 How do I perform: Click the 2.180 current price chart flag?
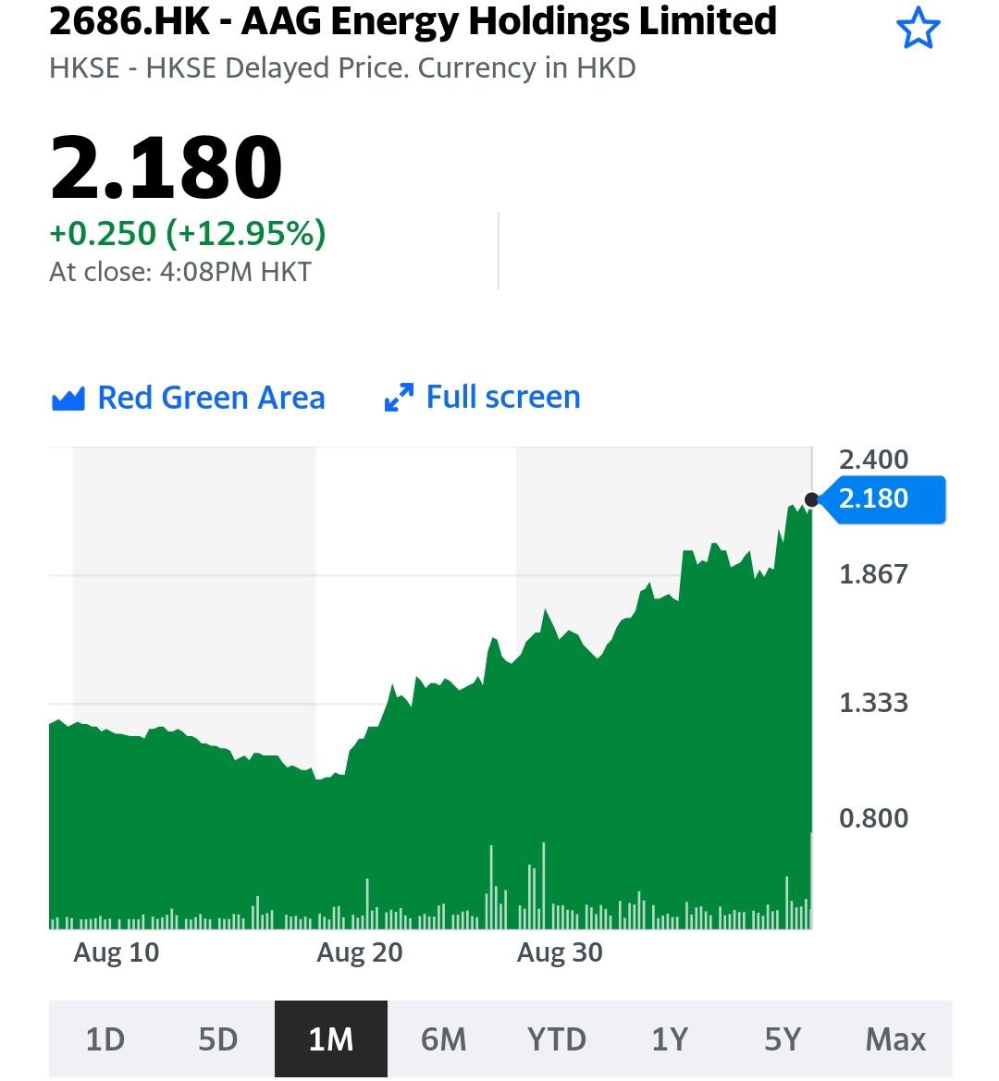pyautogui.click(x=884, y=499)
